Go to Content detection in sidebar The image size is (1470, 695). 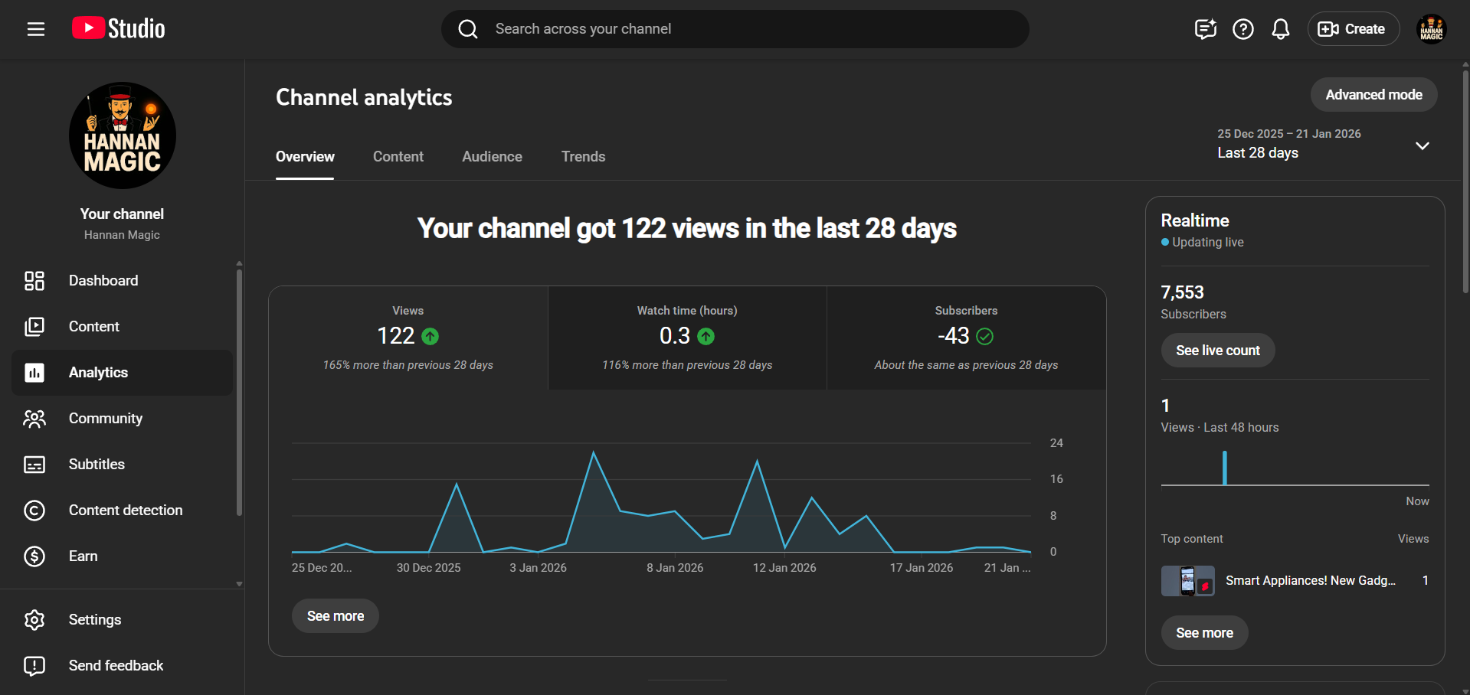[125, 511]
